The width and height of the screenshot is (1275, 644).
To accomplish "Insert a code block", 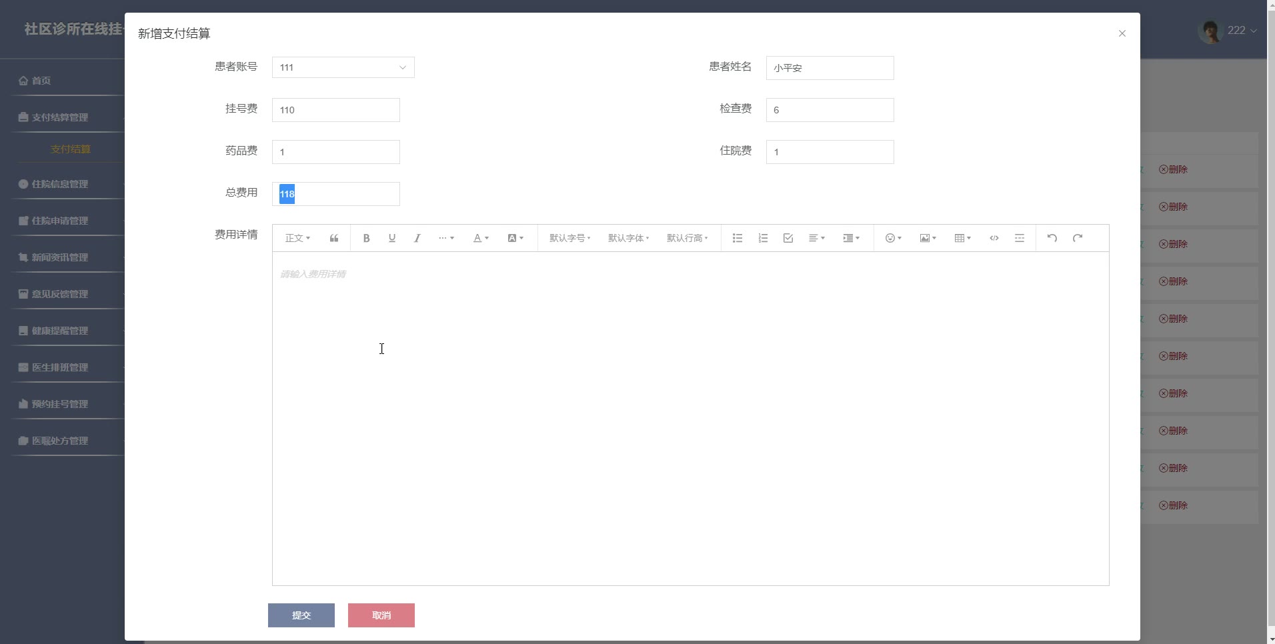I will (x=994, y=238).
